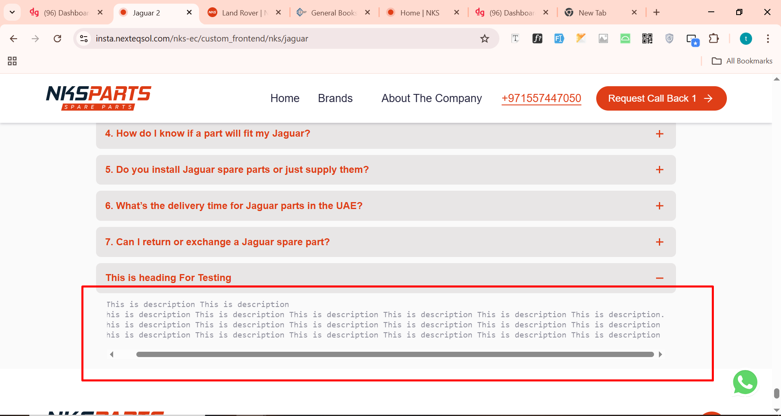
Task: Click the NKS Parts logo
Action: click(98, 98)
